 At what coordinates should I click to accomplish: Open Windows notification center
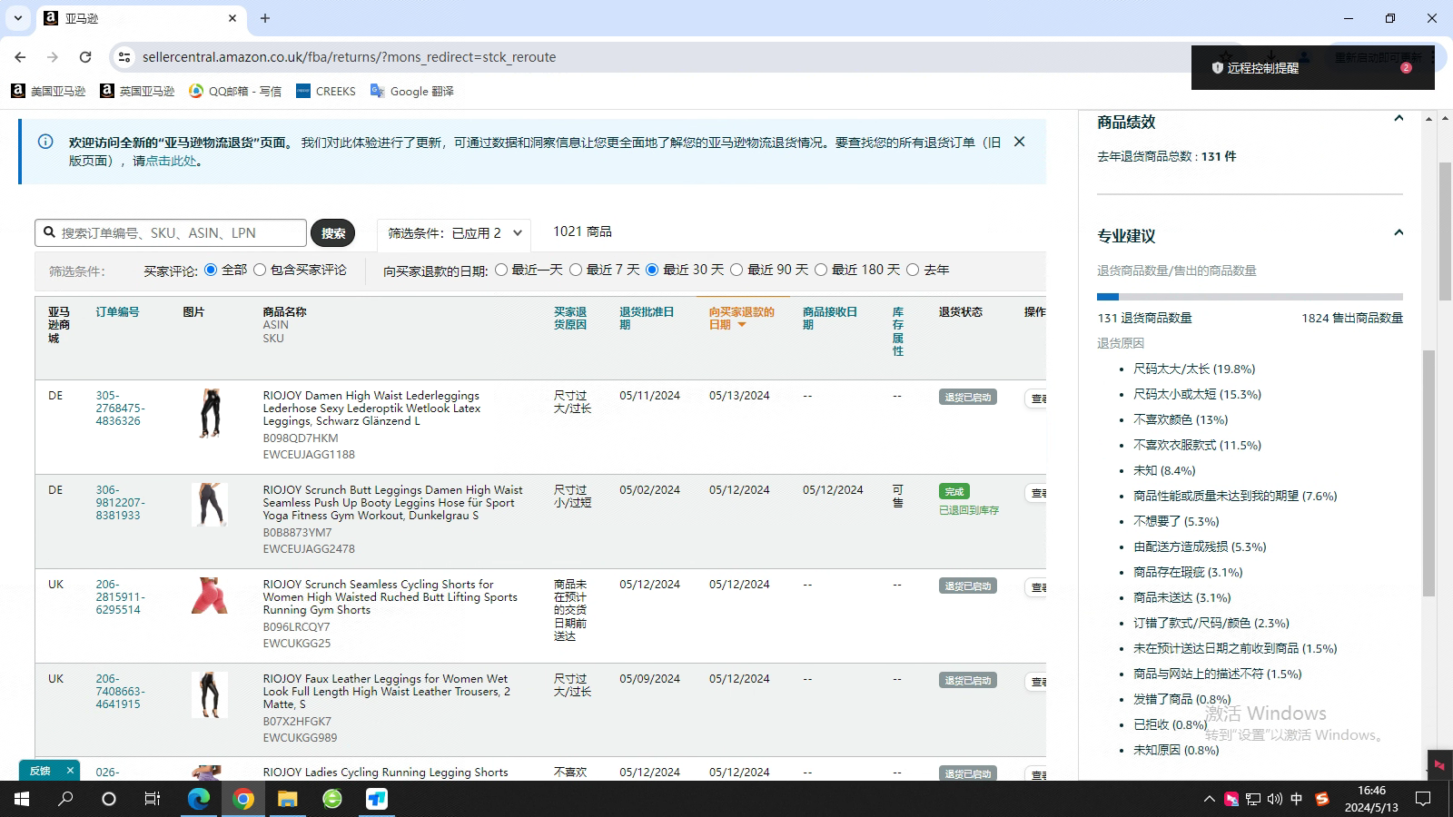pos(1423,799)
